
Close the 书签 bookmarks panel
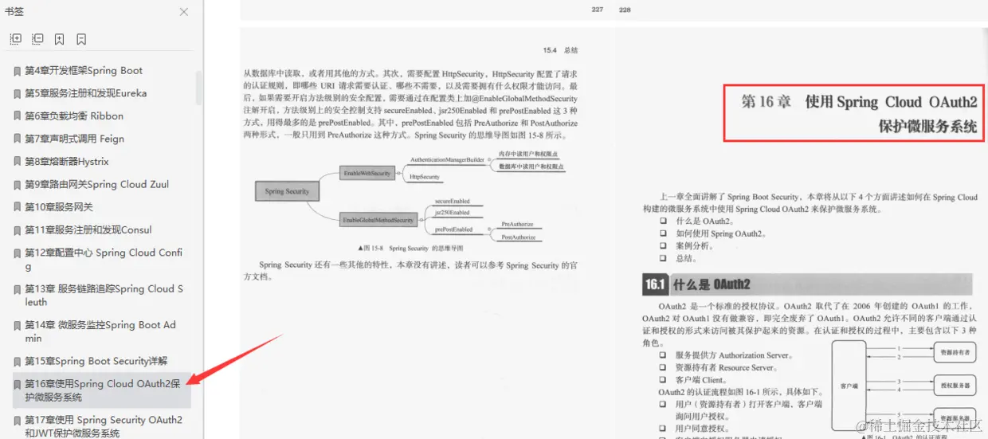click(x=184, y=12)
